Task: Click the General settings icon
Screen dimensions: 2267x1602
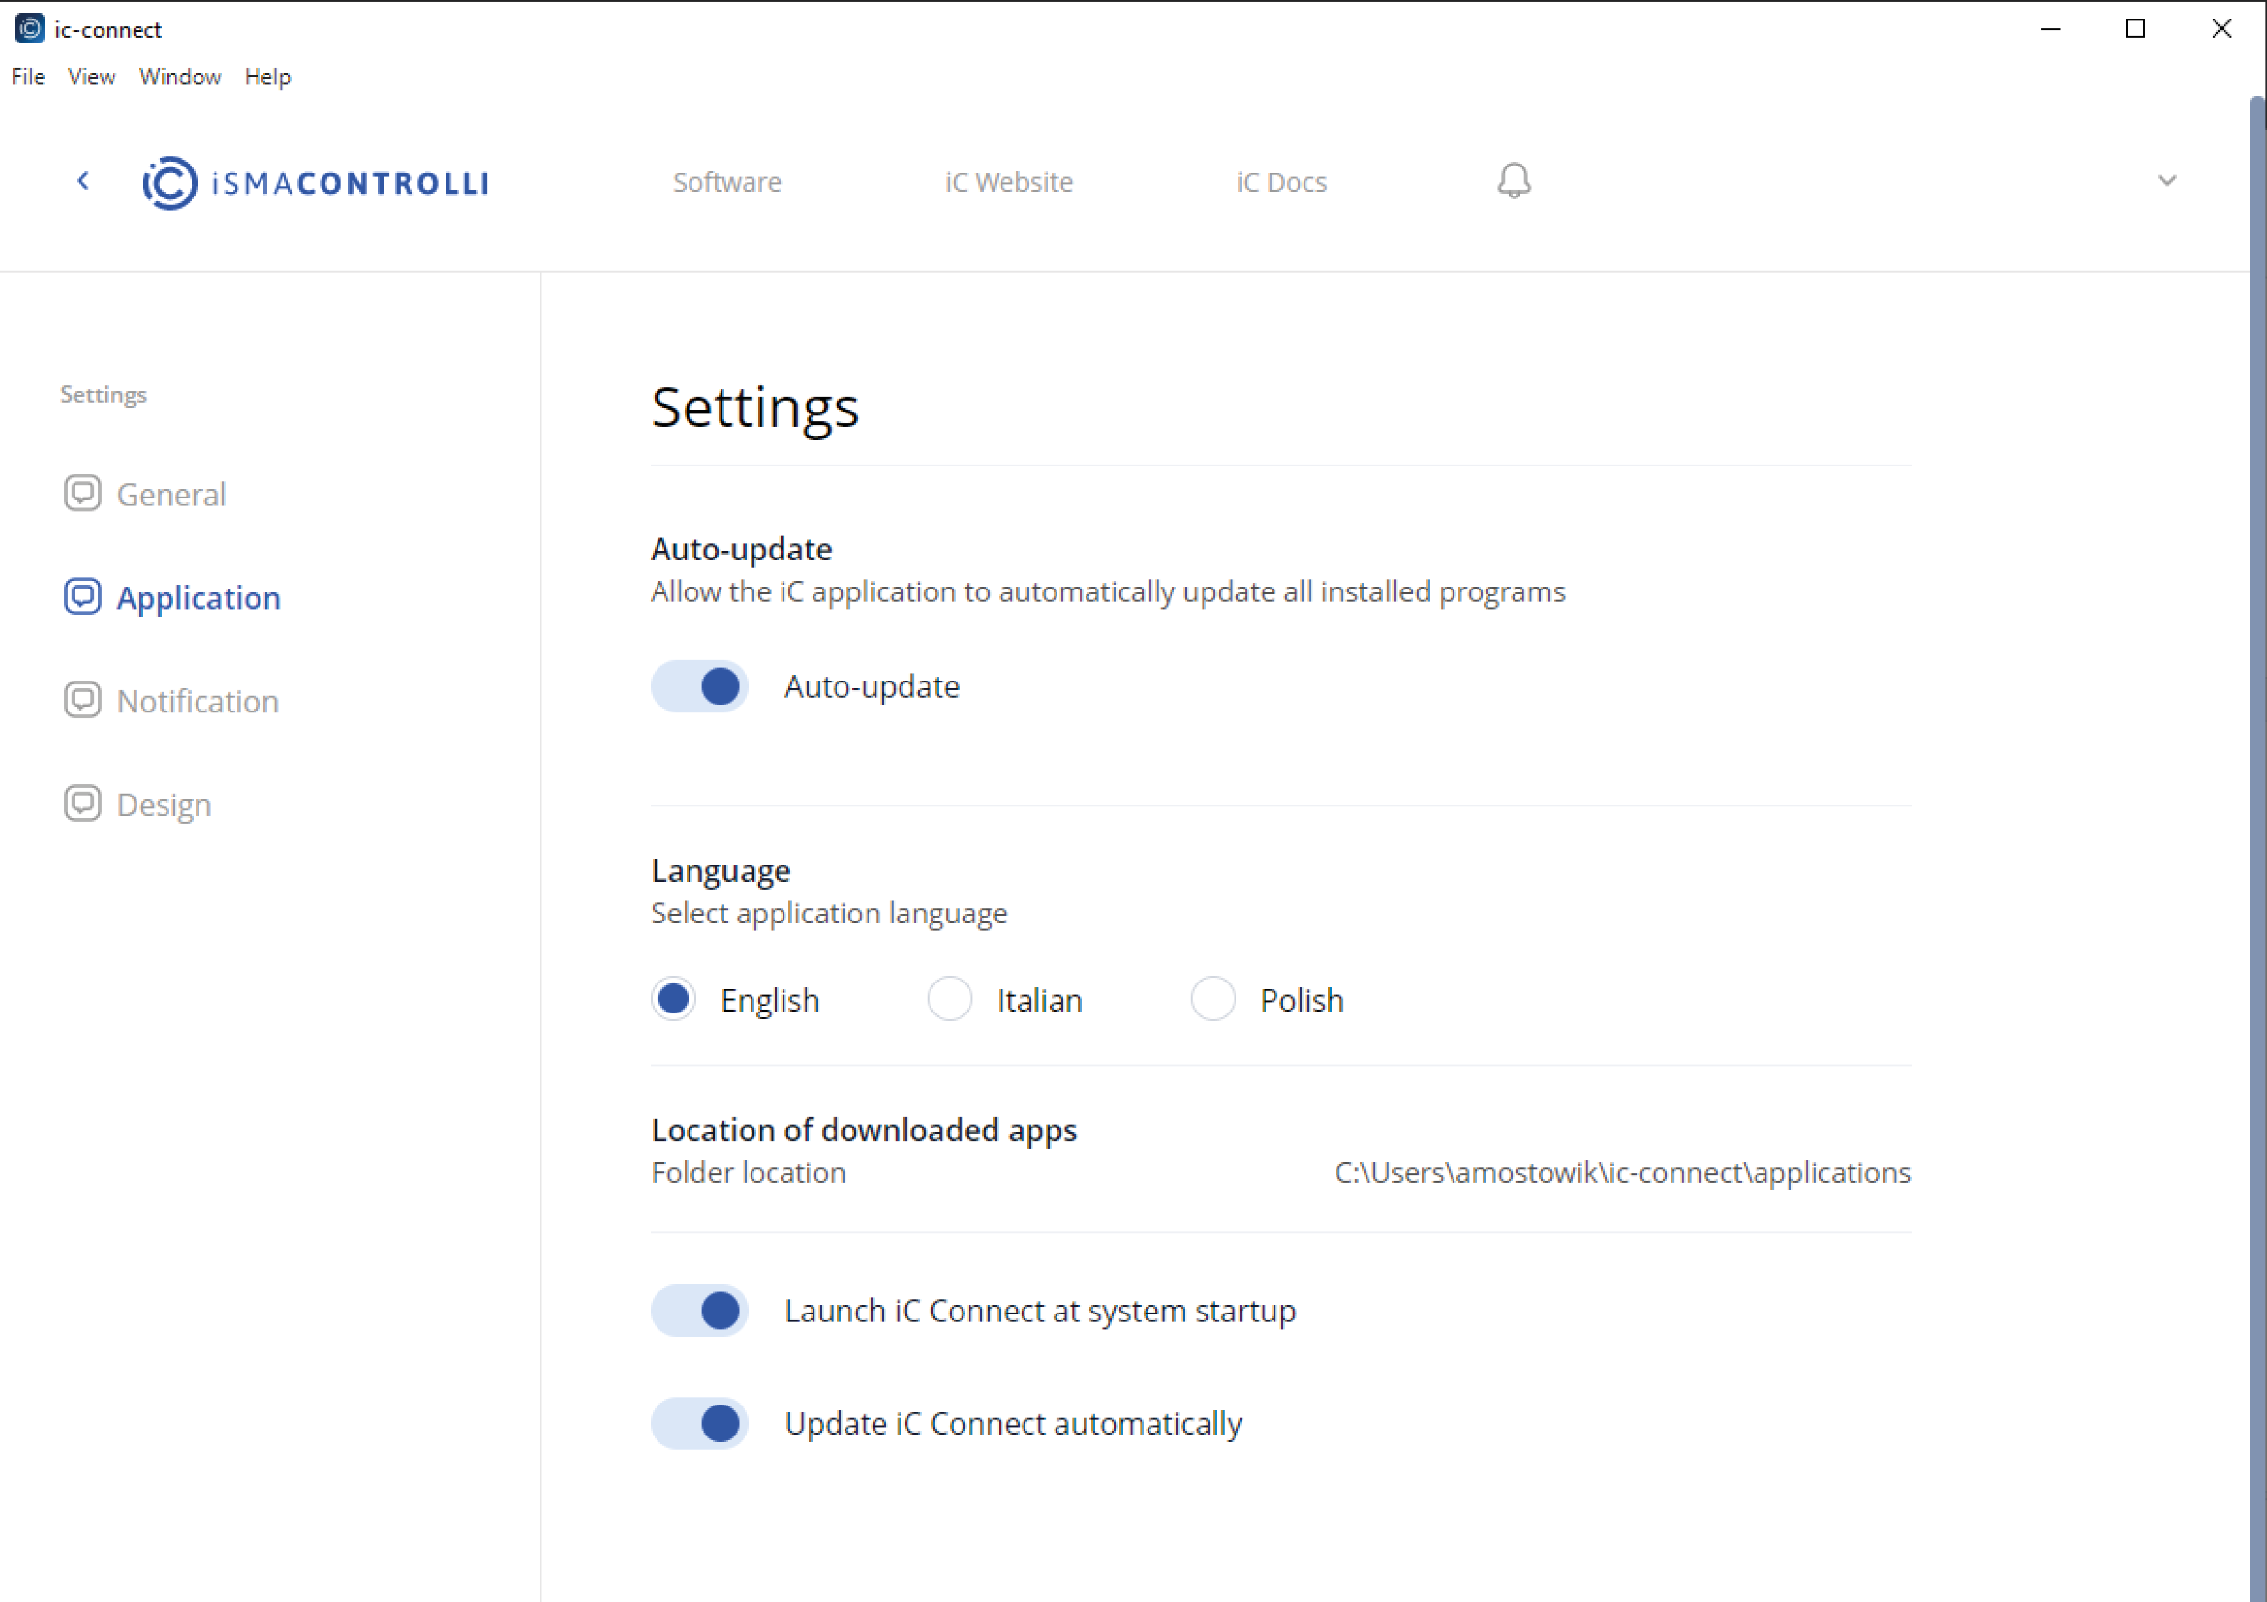Action: point(82,493)
